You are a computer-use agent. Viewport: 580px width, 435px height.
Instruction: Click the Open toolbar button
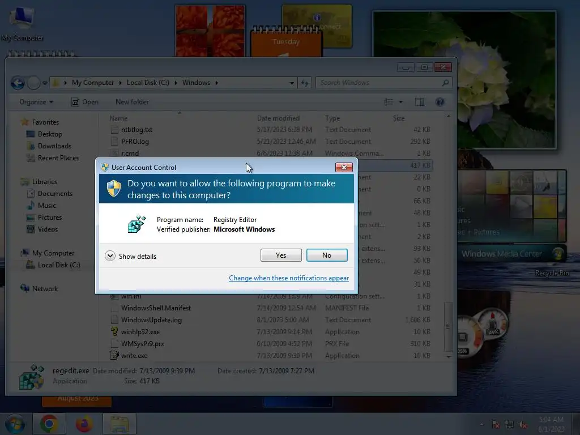point(85,102)
